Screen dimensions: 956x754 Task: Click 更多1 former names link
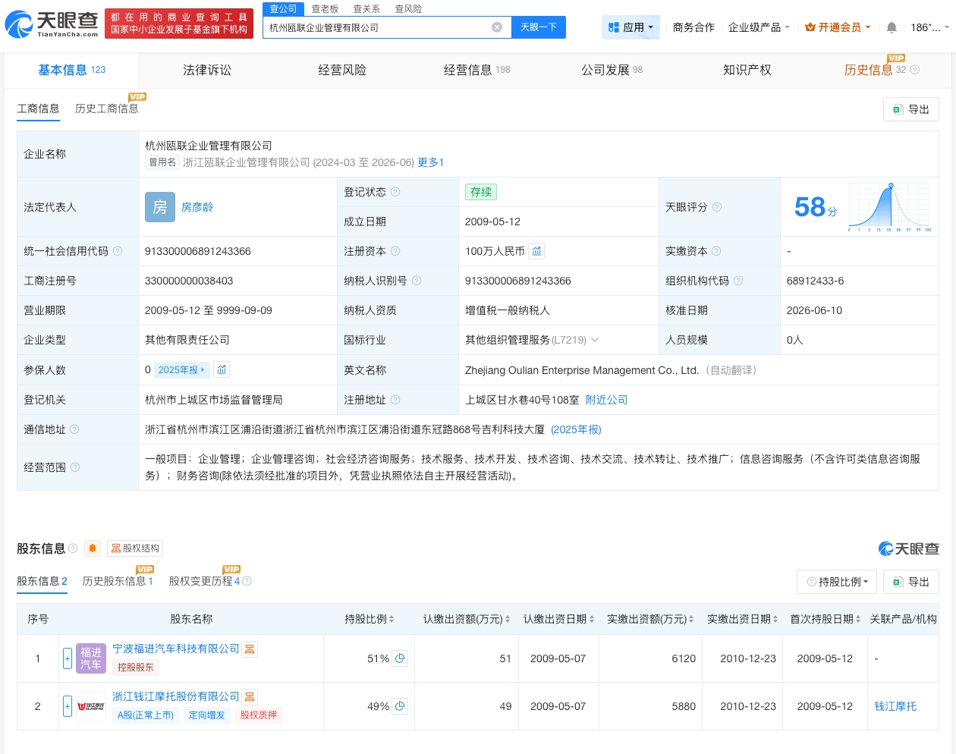pos(431,162)
